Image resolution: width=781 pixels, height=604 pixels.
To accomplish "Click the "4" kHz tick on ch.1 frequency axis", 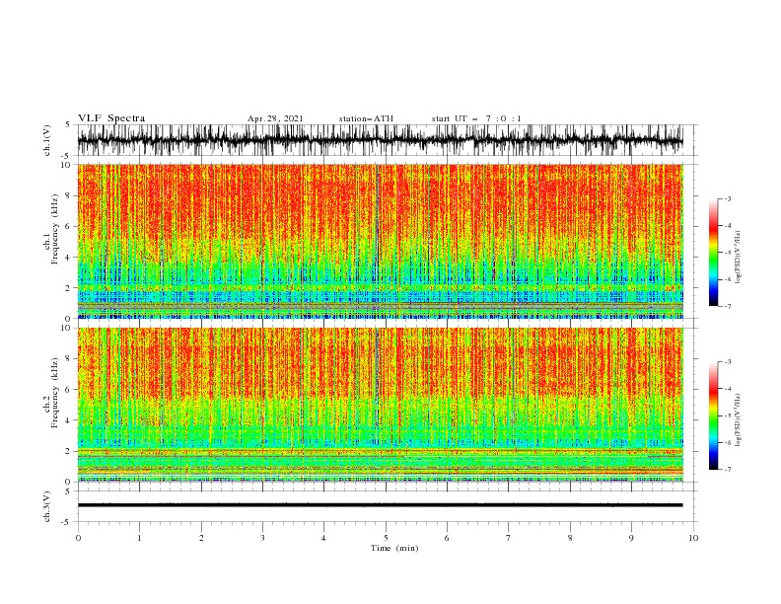I will 69,258.
